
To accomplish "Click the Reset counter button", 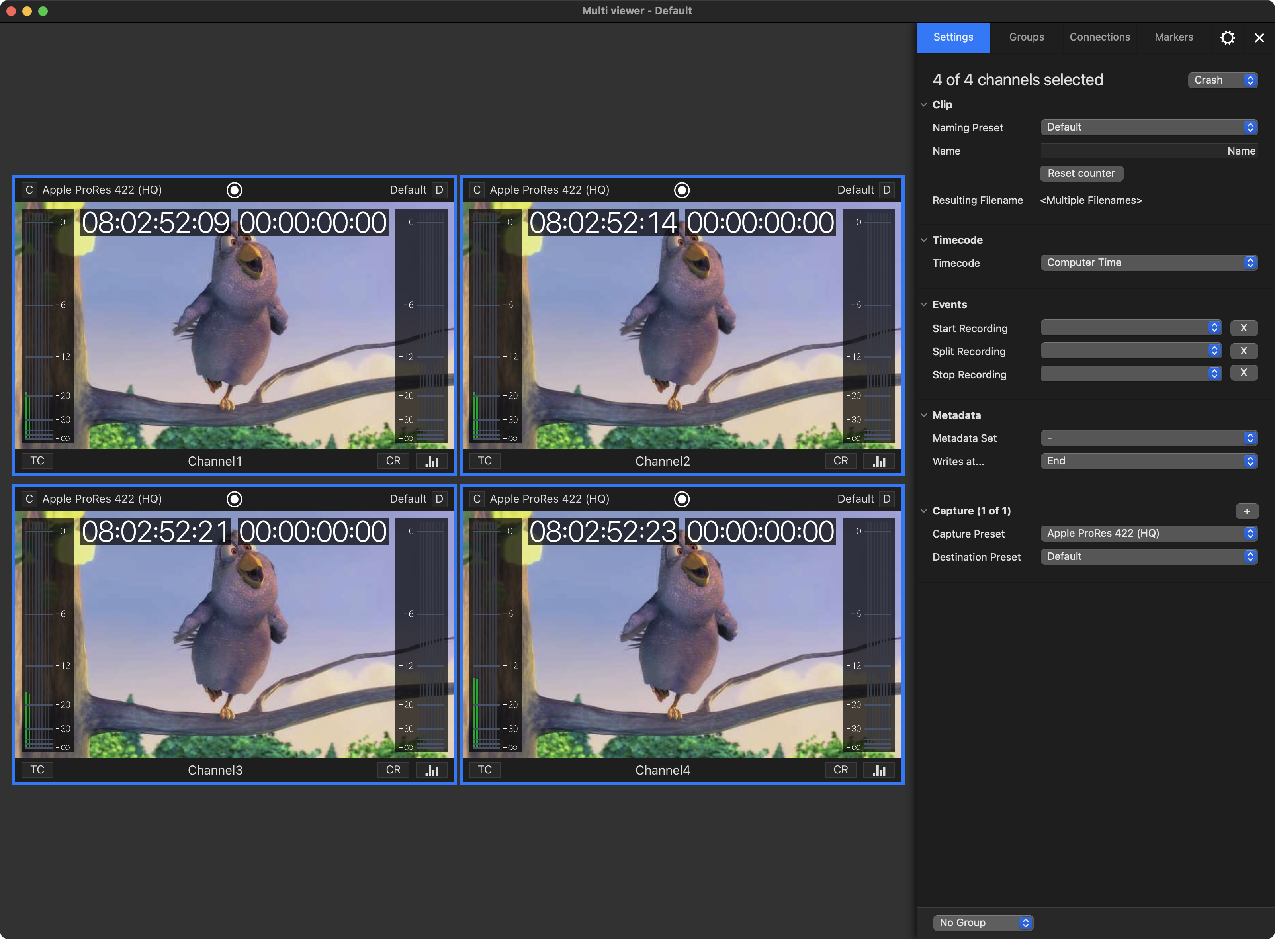I will point(1081,173).
